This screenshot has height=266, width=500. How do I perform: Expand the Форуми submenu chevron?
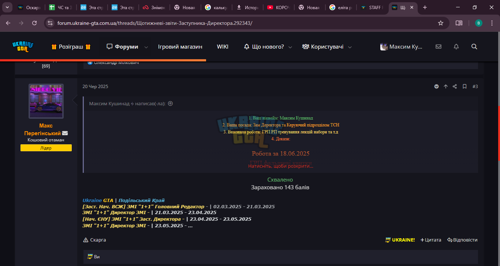146,47
